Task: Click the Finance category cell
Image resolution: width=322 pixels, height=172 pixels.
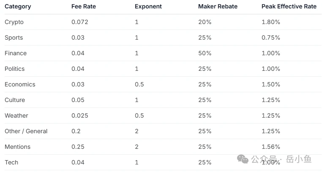Action: tap(16, 53)
